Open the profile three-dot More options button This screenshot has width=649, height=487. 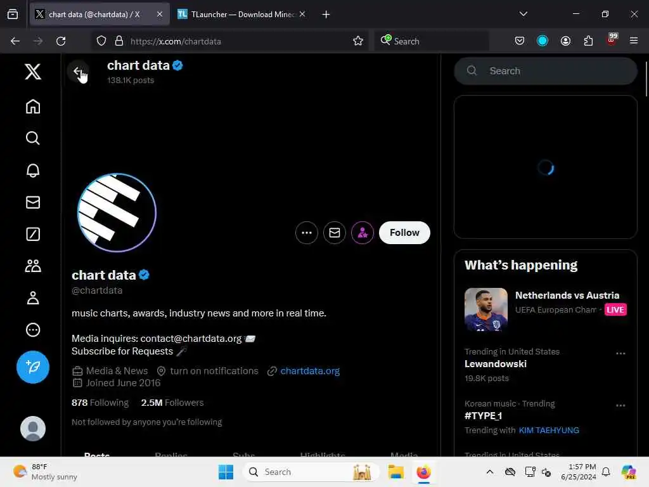pyautogui.click(x=307, y=233)
